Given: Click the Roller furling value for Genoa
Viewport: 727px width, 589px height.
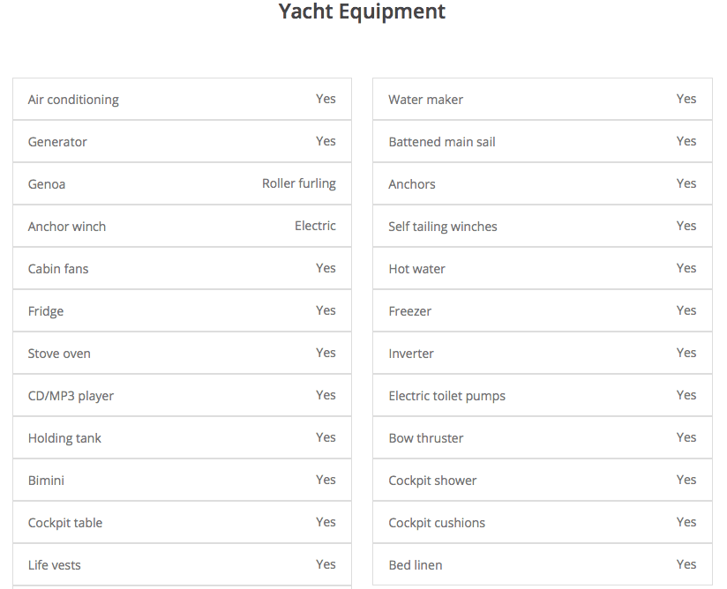Looking at the screenshot, I should pos(298,183).
